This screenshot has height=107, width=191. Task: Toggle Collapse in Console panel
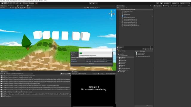[x=8, y=74]
